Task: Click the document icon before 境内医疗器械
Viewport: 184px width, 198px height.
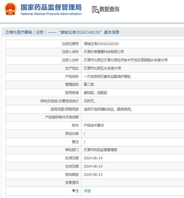Action: [7, 32]
